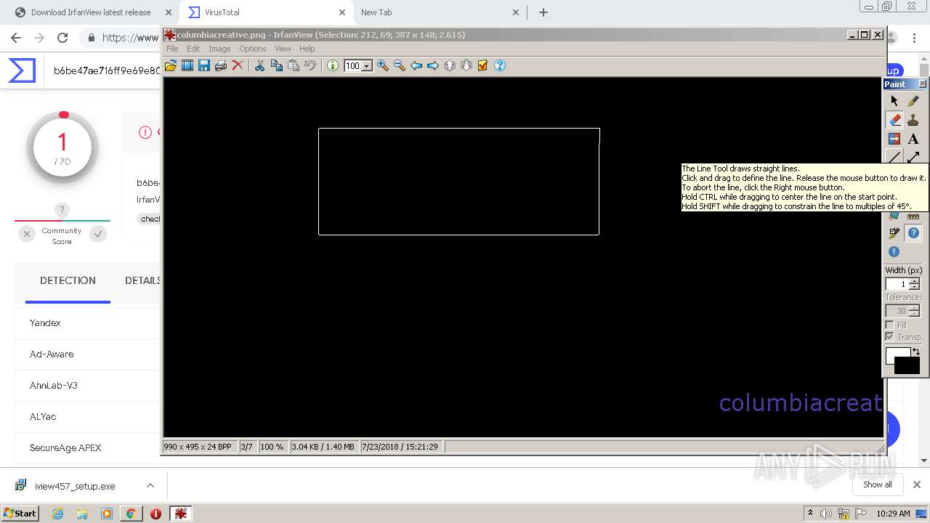930x523 pixels.
Task: Click the community score X vote button
Action: 27,234
